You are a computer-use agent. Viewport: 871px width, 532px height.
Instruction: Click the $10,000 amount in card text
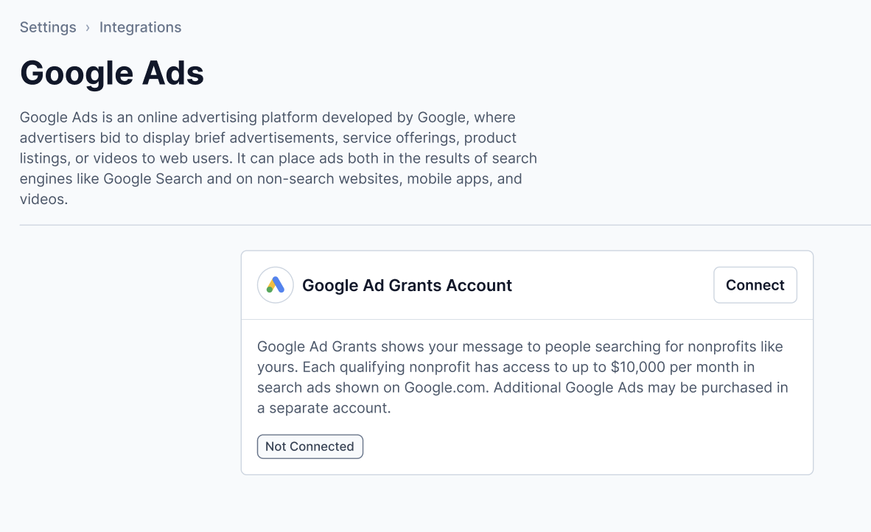[637, 367]
